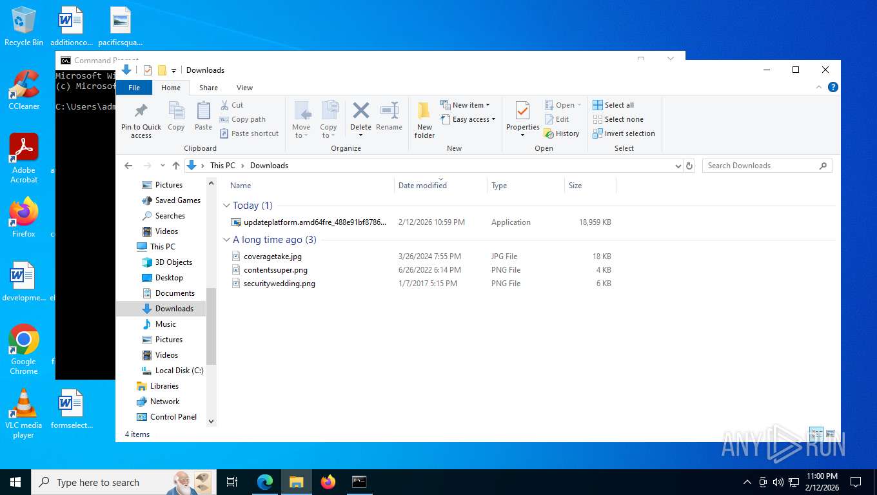The height and width of the screenshot is (495, 877).
Task: Open the File menu tab
Action: click(134, 88)
